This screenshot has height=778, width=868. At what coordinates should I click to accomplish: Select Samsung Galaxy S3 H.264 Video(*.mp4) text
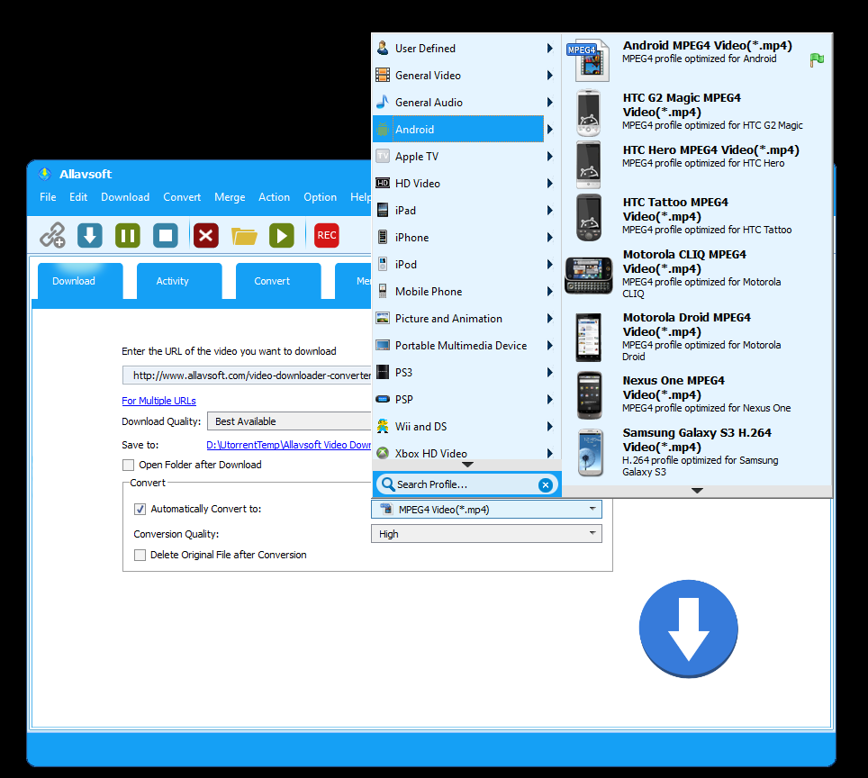pos(697,439)
